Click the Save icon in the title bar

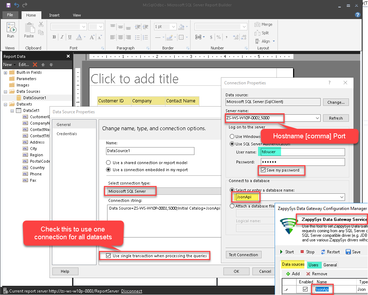click(x=8, y=5)
